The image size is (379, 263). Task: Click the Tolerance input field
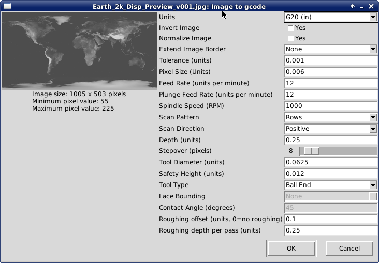click(331, 60)
